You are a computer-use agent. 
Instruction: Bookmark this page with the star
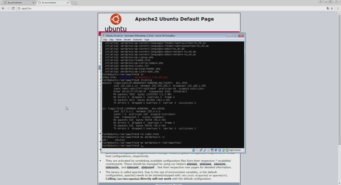332,8
